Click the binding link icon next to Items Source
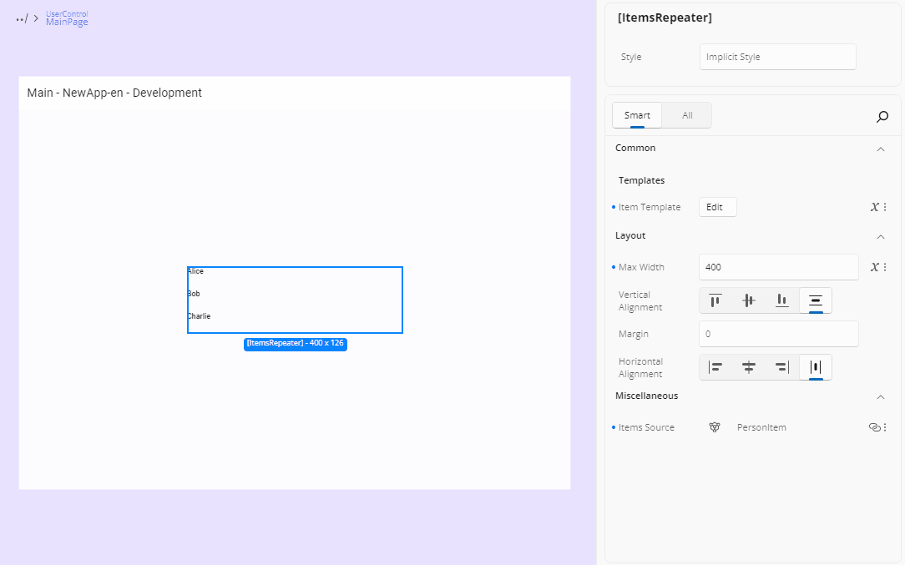The height and width of the screenshot is (565, 905). pyautogui.click(x=874, y=426)
